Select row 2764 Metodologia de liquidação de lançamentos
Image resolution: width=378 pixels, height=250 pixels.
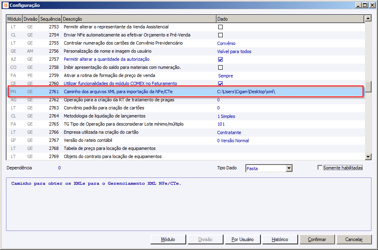click(x=185, y=116)
